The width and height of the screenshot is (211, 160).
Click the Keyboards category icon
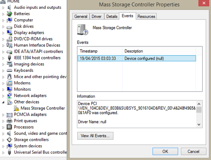10,70
